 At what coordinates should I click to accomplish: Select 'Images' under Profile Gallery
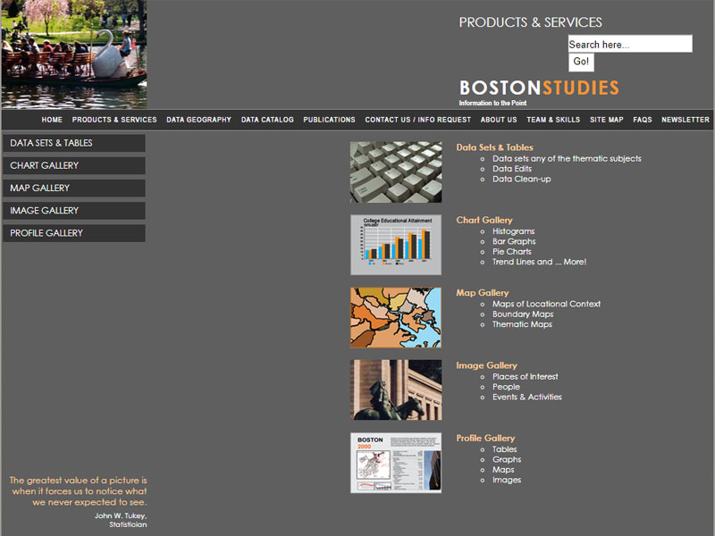pos(507,480)
